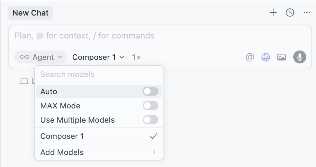Enable the Auto model toggle
This screenshot has width=316, height=167.
[150, 92]
